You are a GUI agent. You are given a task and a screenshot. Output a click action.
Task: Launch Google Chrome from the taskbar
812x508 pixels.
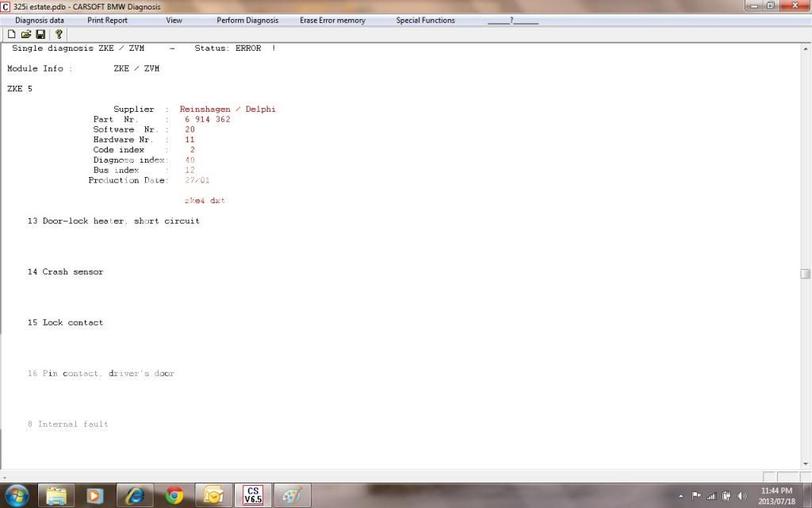point(174,495)
